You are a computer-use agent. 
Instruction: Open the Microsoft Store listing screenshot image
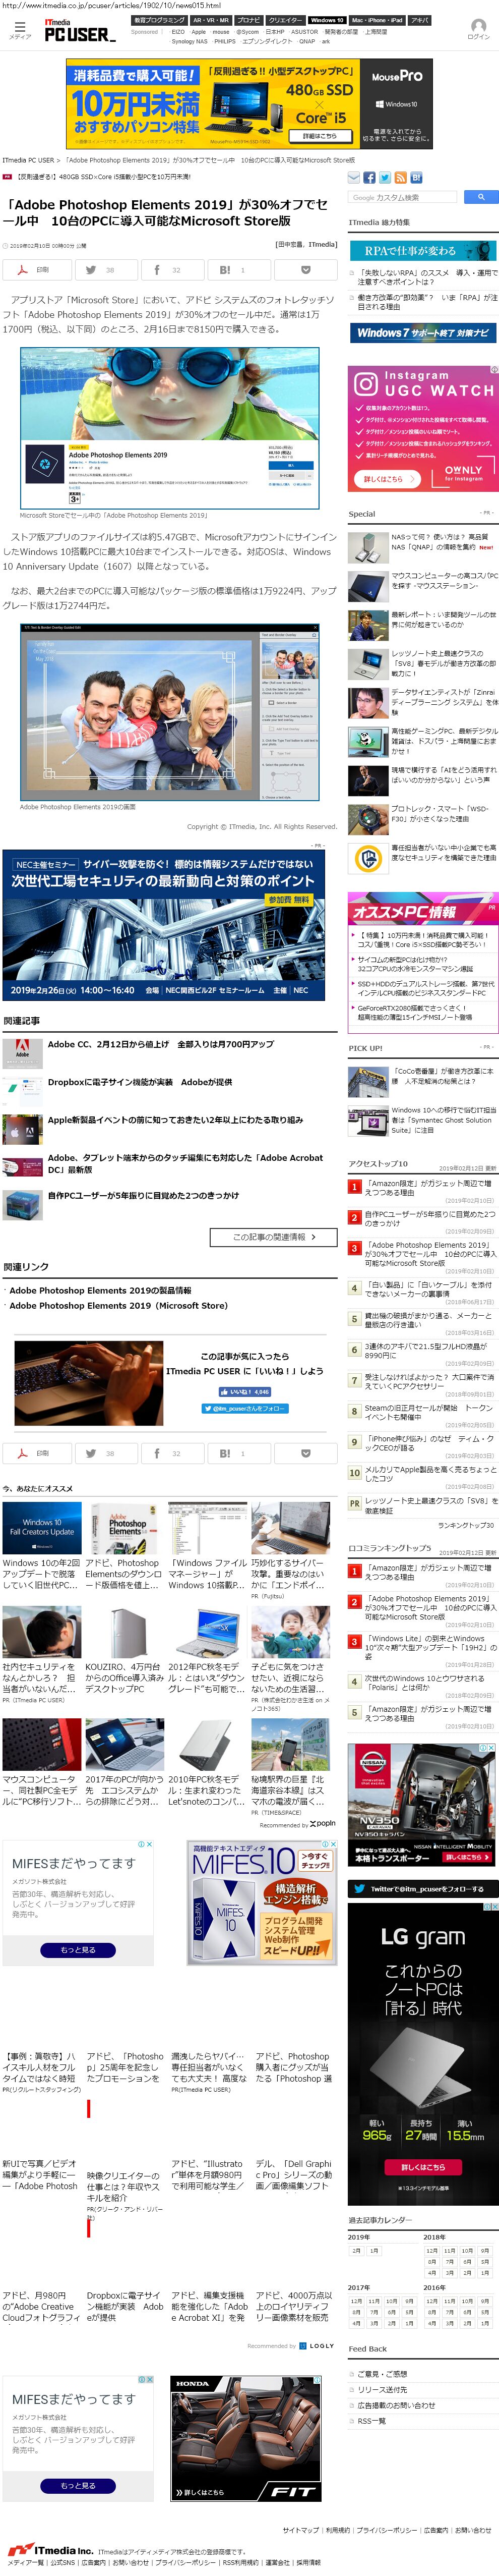coord(170,428)
